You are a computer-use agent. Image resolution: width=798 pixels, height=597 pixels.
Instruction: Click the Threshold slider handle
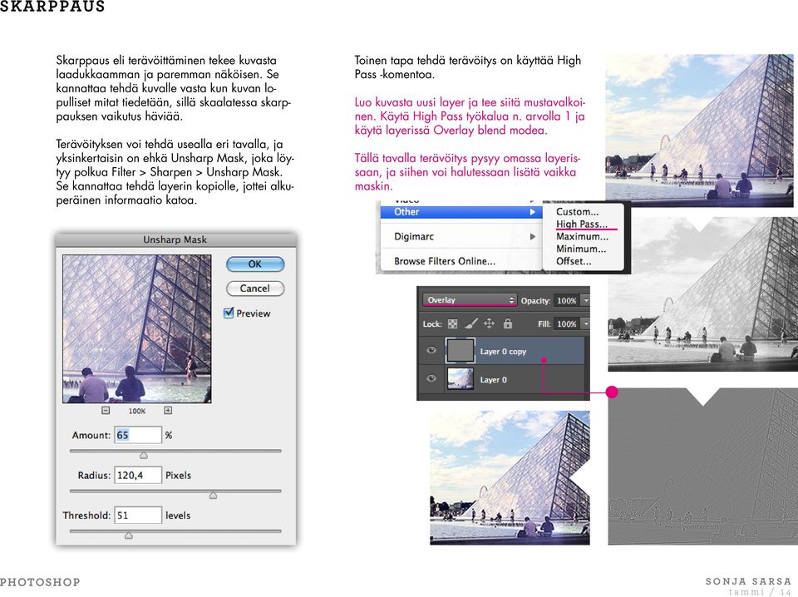[x=129, y=535]
